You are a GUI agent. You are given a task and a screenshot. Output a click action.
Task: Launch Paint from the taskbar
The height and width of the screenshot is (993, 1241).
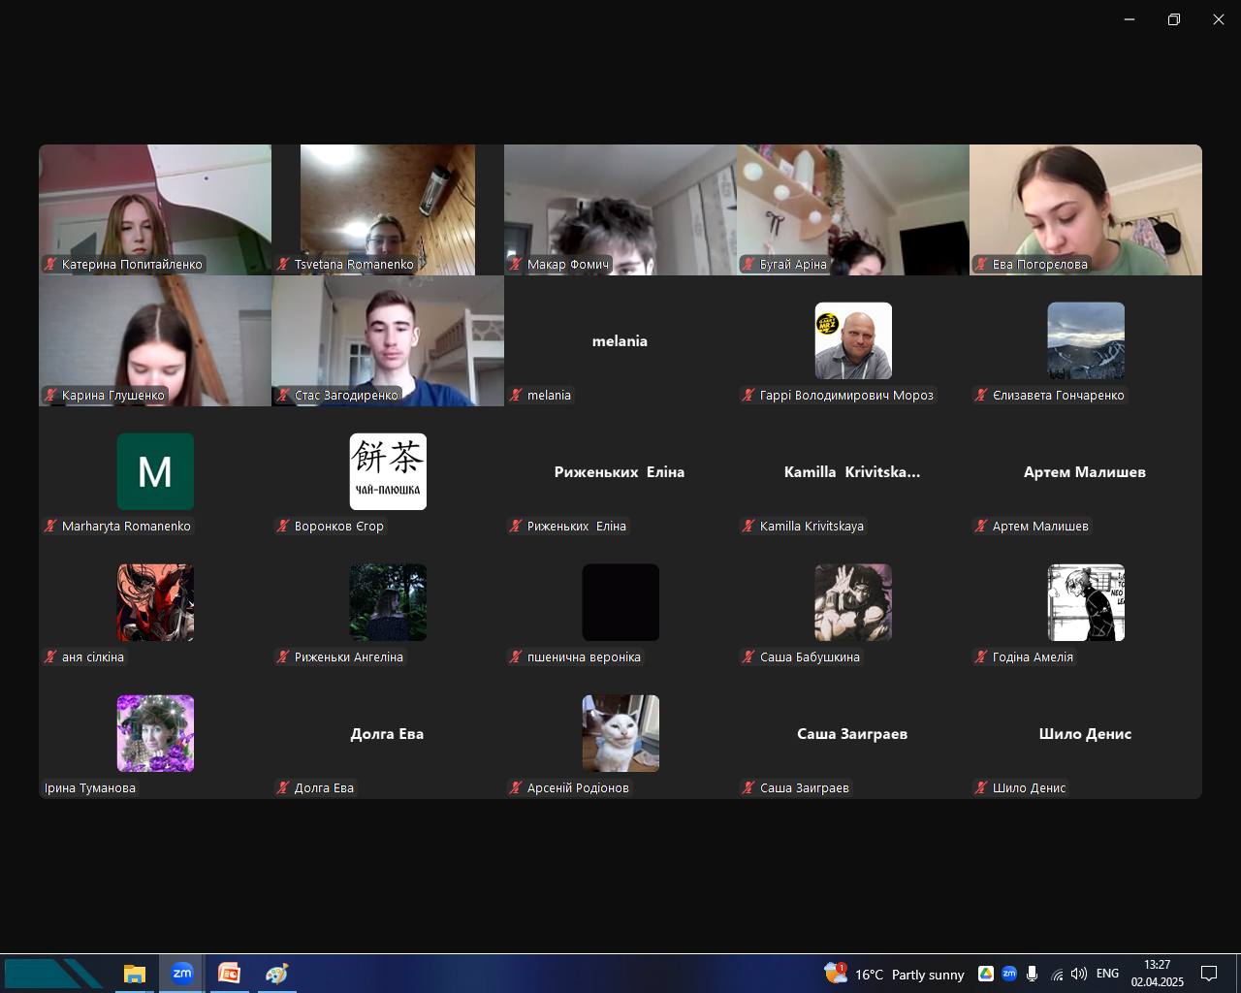tap(276, 974)
